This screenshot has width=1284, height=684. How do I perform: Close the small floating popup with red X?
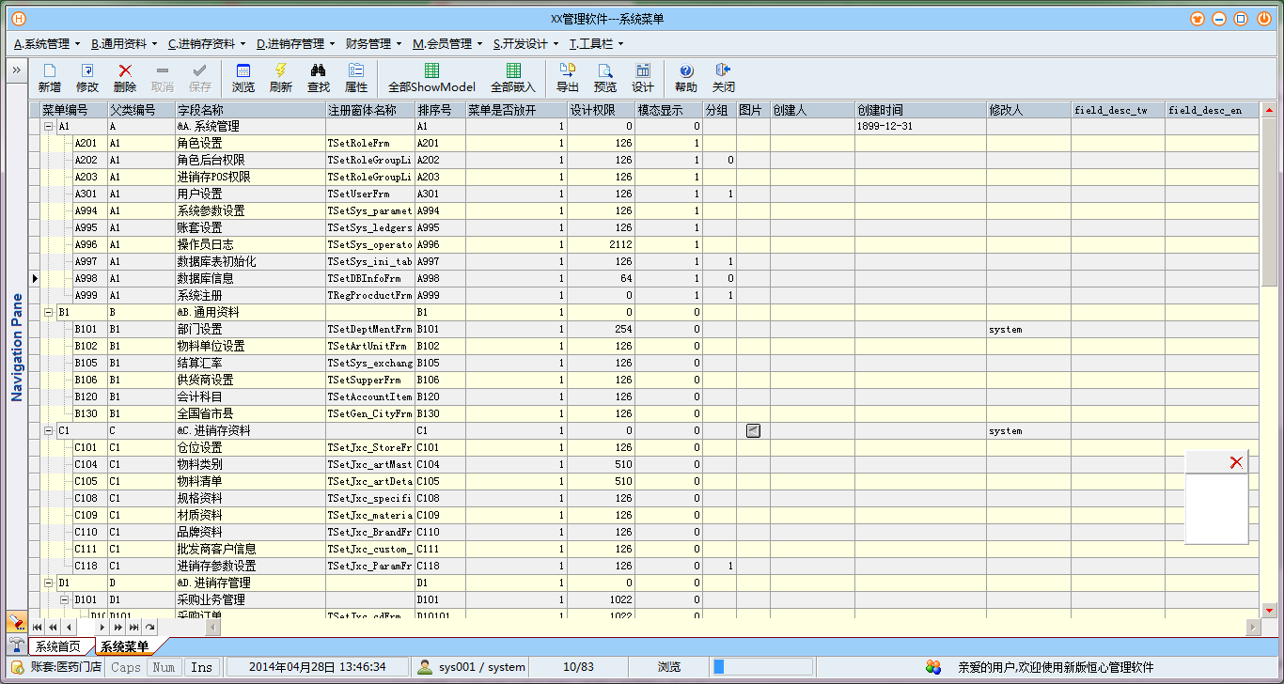(x=1236, y=462)
